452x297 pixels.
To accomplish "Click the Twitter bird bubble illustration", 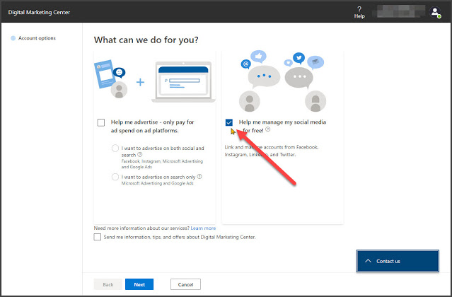I will coord(299,58).
